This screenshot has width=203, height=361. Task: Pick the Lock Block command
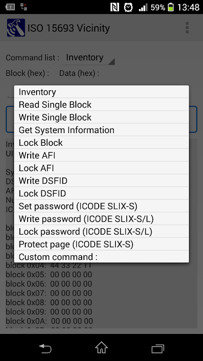[x=101, y=143]
